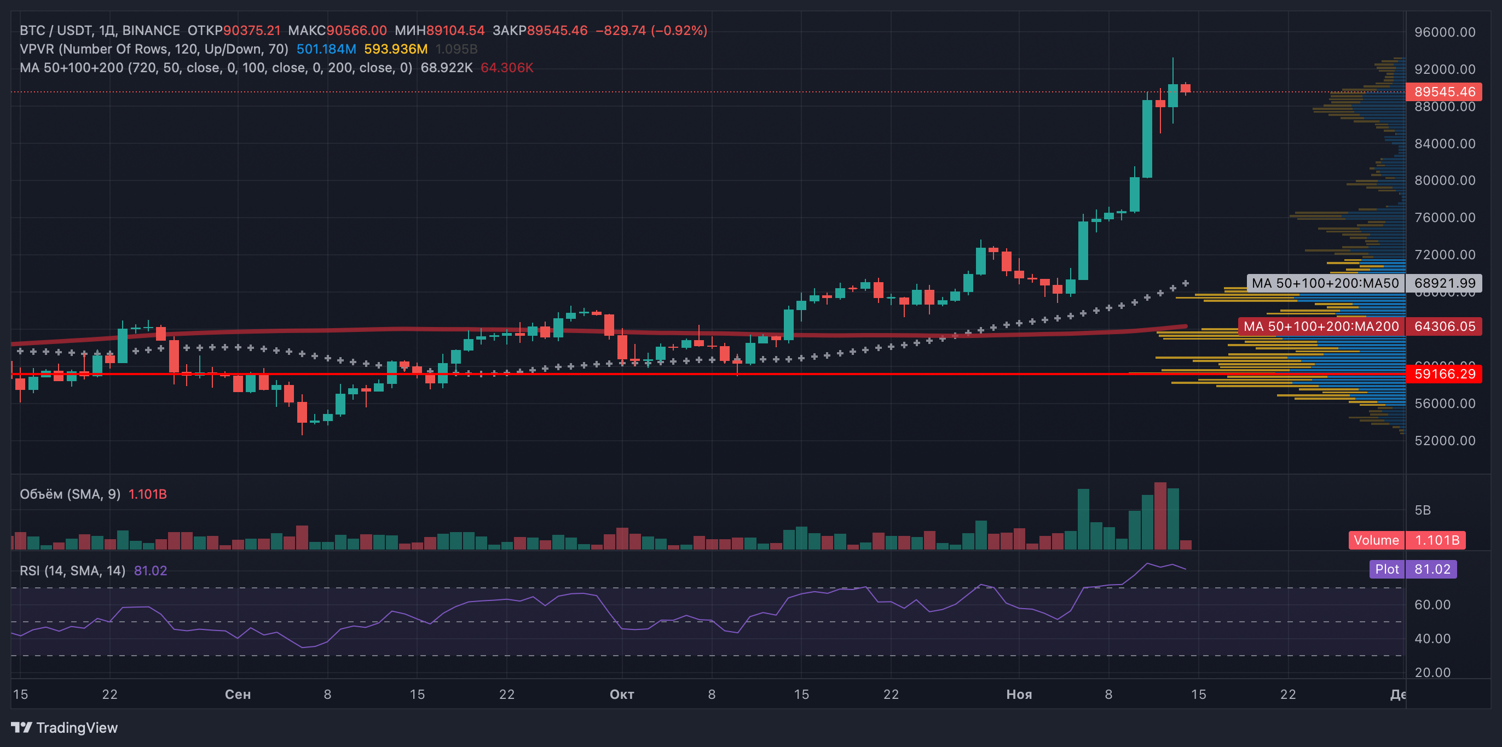Click the 96000.00 price scale label

coord(1445,32)
